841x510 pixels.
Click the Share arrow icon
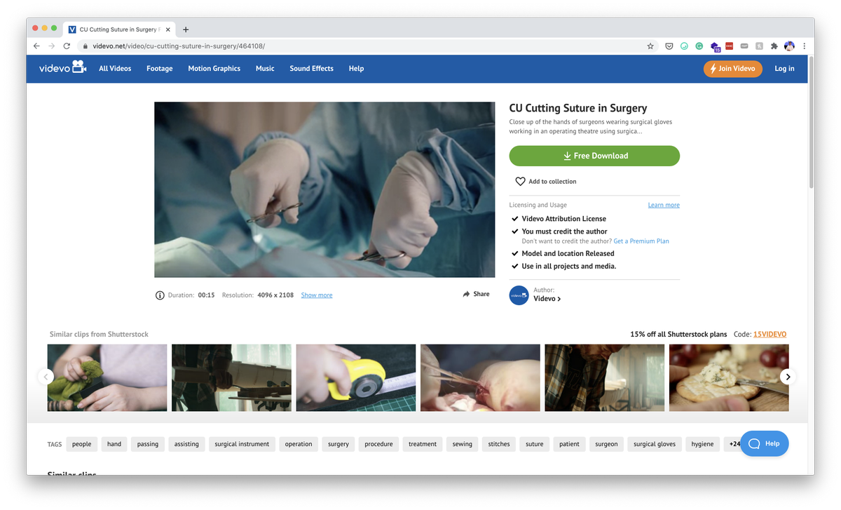pyautogui.click(x=466, y=294)
